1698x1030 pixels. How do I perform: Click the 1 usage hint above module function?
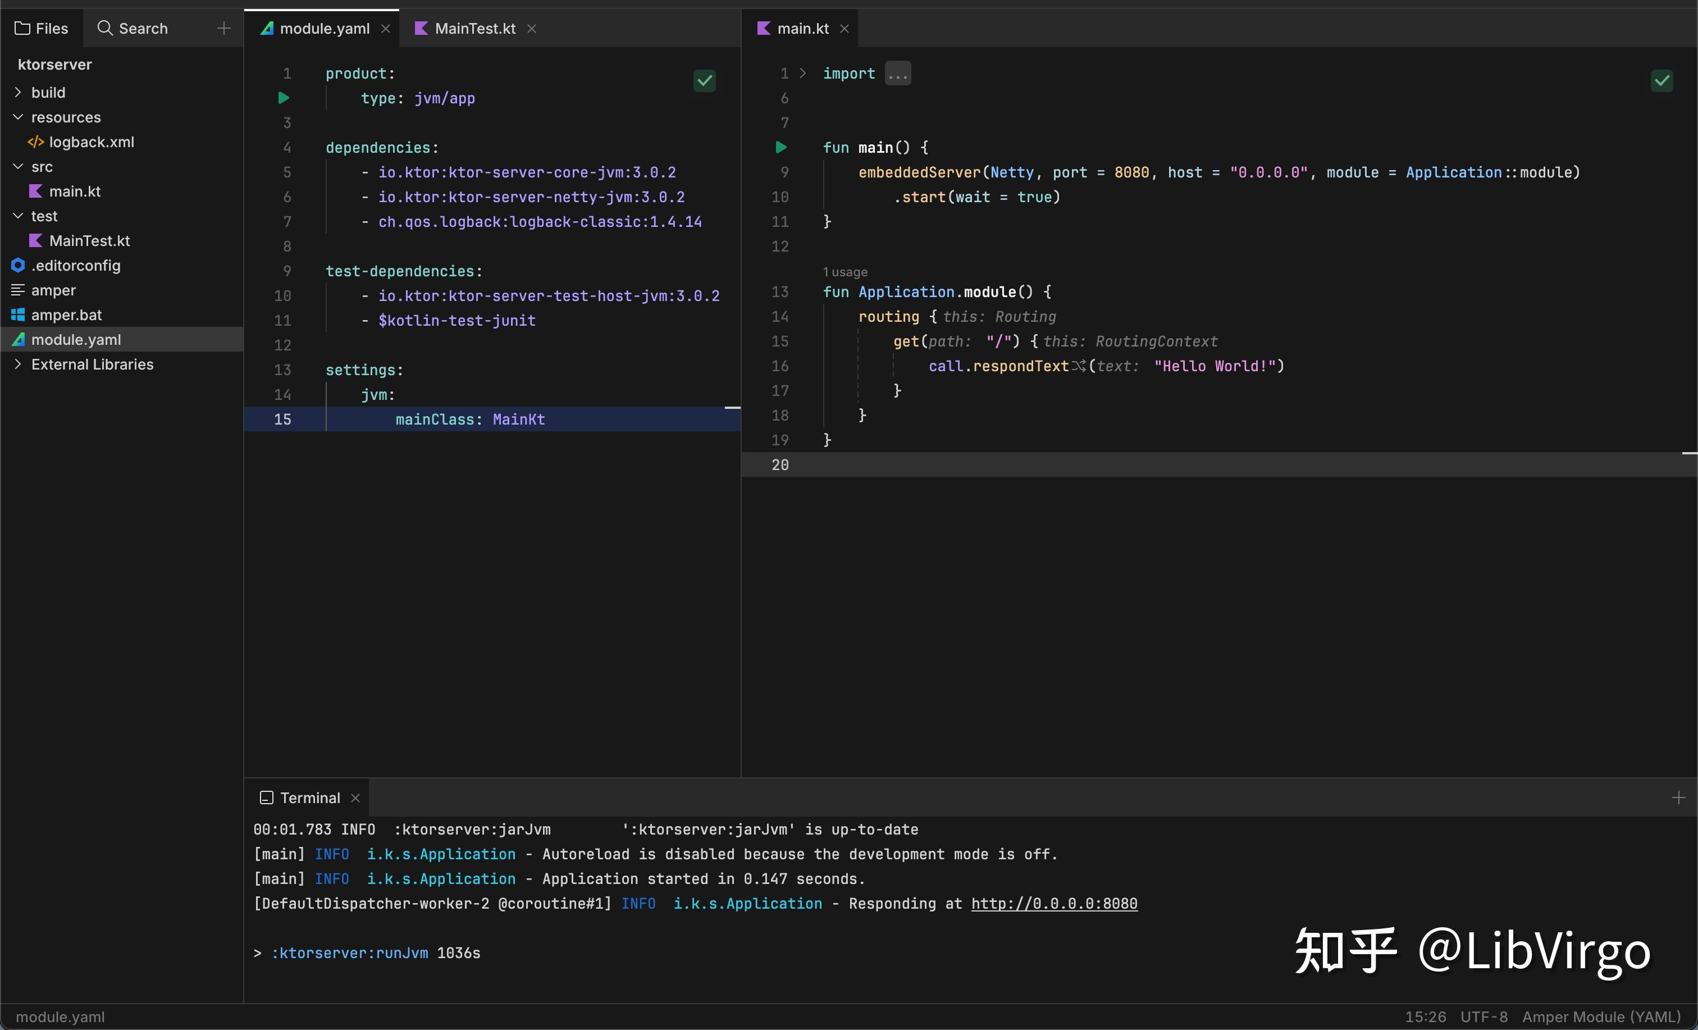coord(845,272)
